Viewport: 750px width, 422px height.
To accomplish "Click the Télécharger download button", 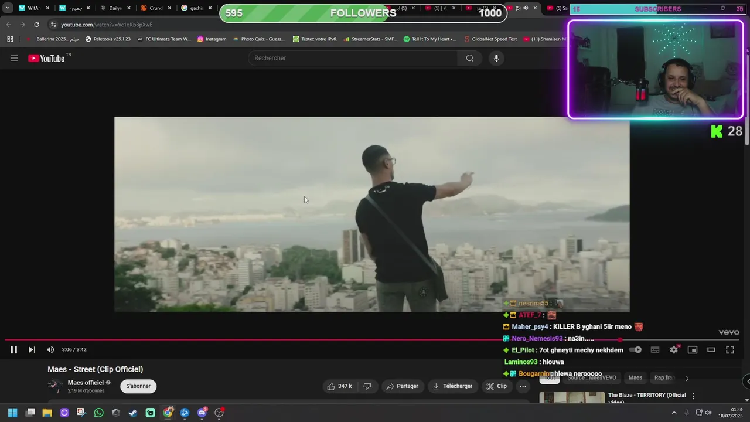I will [x=452, y=386].
